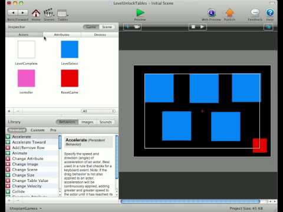This screenshot has height=212, width=283.
Task: Click the description pane vertical scrollbar
Action: point(116,157)
